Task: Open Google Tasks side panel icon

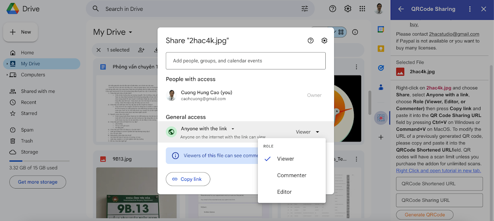Action: click(x=381, y=68)
